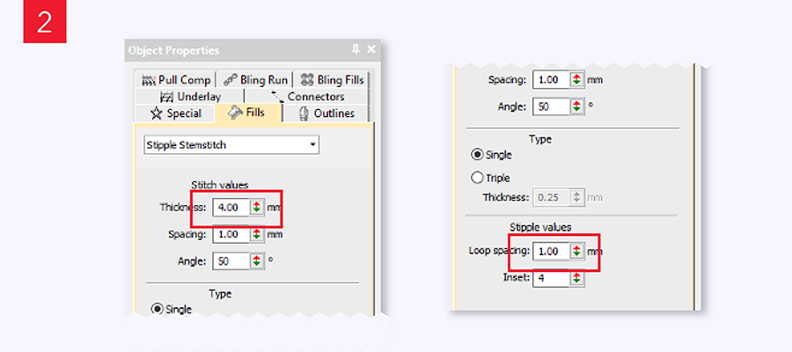Open the Special tab with star icon
Image resolution: width=792 pixels, height=352 pixels.
tap(176, 113)
